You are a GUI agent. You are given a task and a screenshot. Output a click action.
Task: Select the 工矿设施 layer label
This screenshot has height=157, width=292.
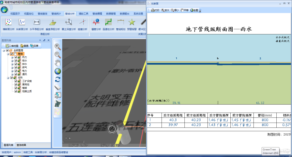27,81
